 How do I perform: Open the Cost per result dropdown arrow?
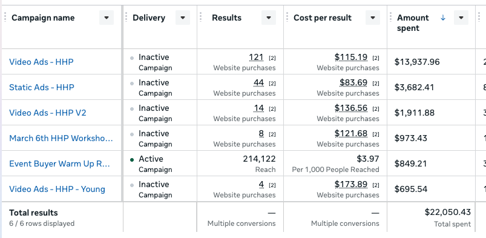(373, 18)
